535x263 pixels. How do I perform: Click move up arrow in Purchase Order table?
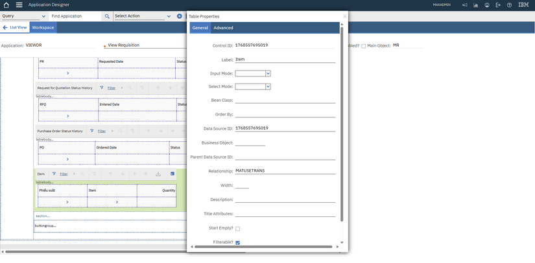(149, 131)
